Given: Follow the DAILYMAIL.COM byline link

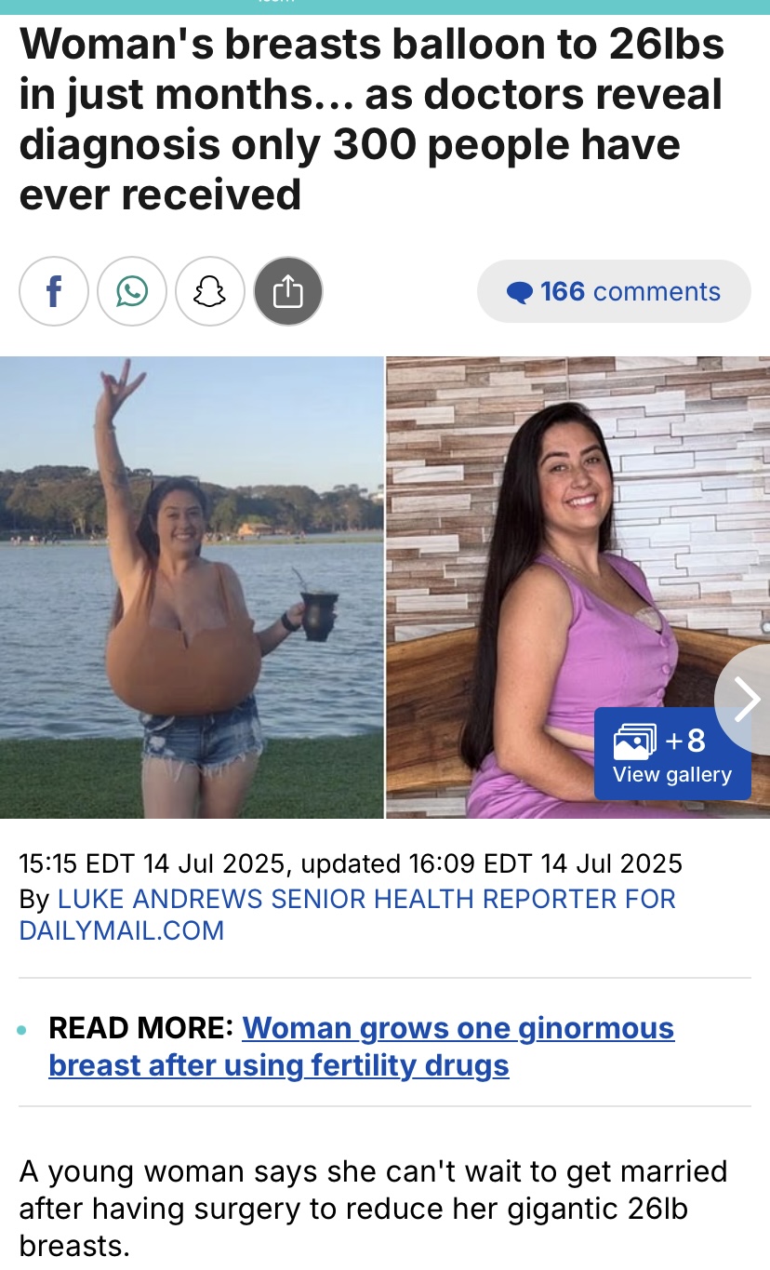Looking at the screenshot, I should (x=122, y=930).
